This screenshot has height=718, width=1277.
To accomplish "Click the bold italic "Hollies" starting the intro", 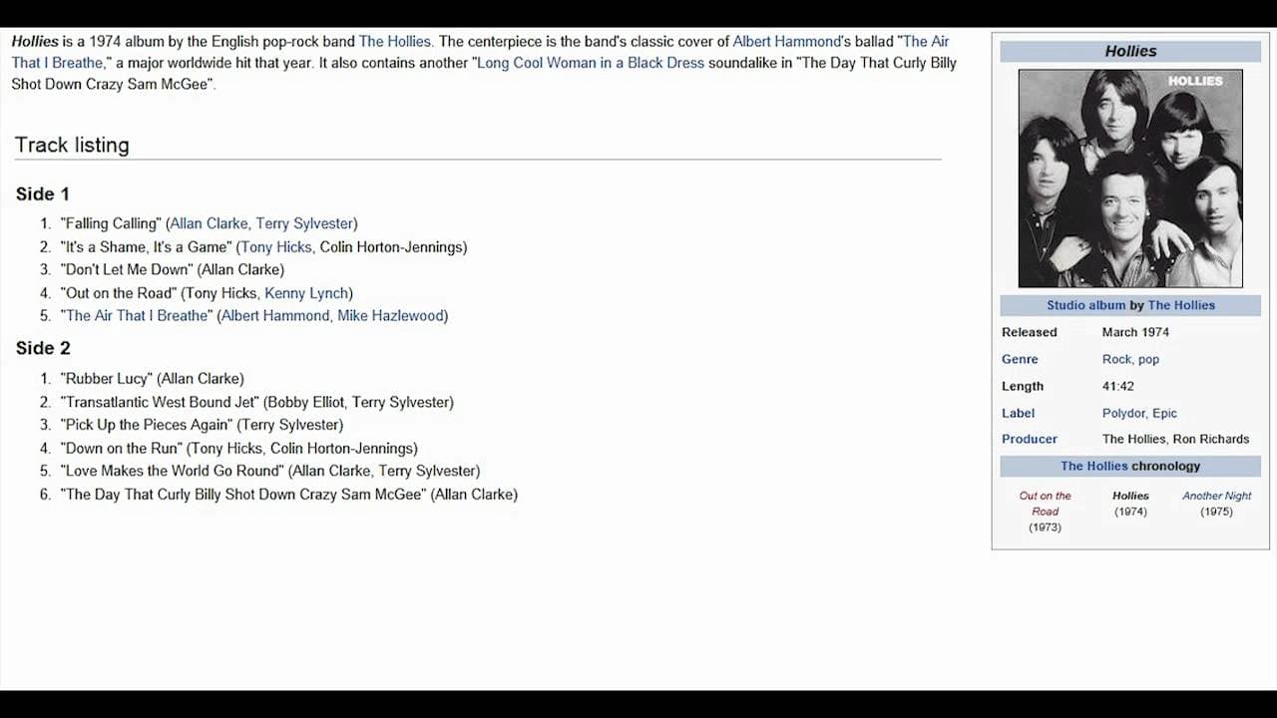I will pos(35,42).
